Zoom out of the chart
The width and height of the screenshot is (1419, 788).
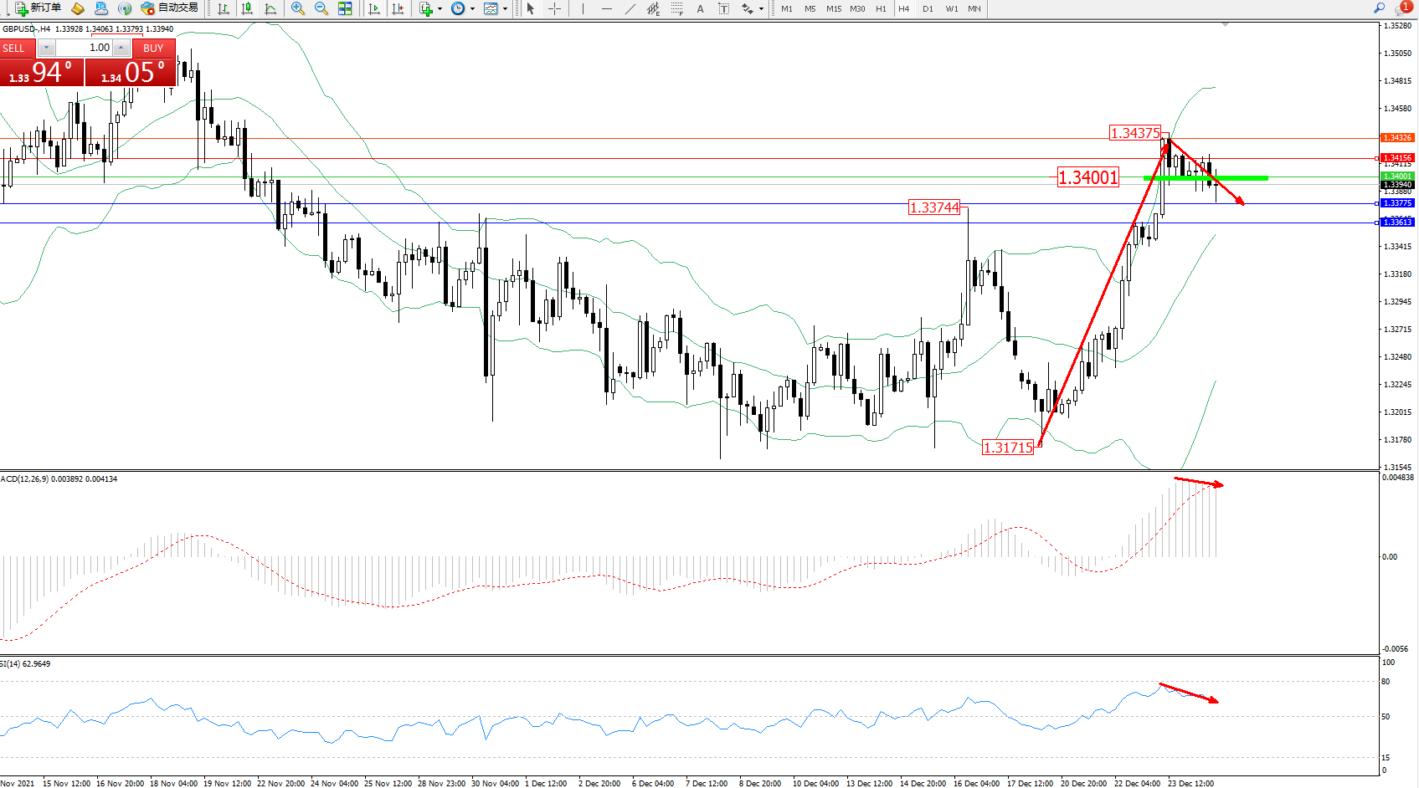(321, 8)
